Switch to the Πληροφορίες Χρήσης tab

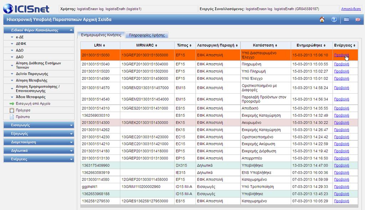tap(146, 35)
